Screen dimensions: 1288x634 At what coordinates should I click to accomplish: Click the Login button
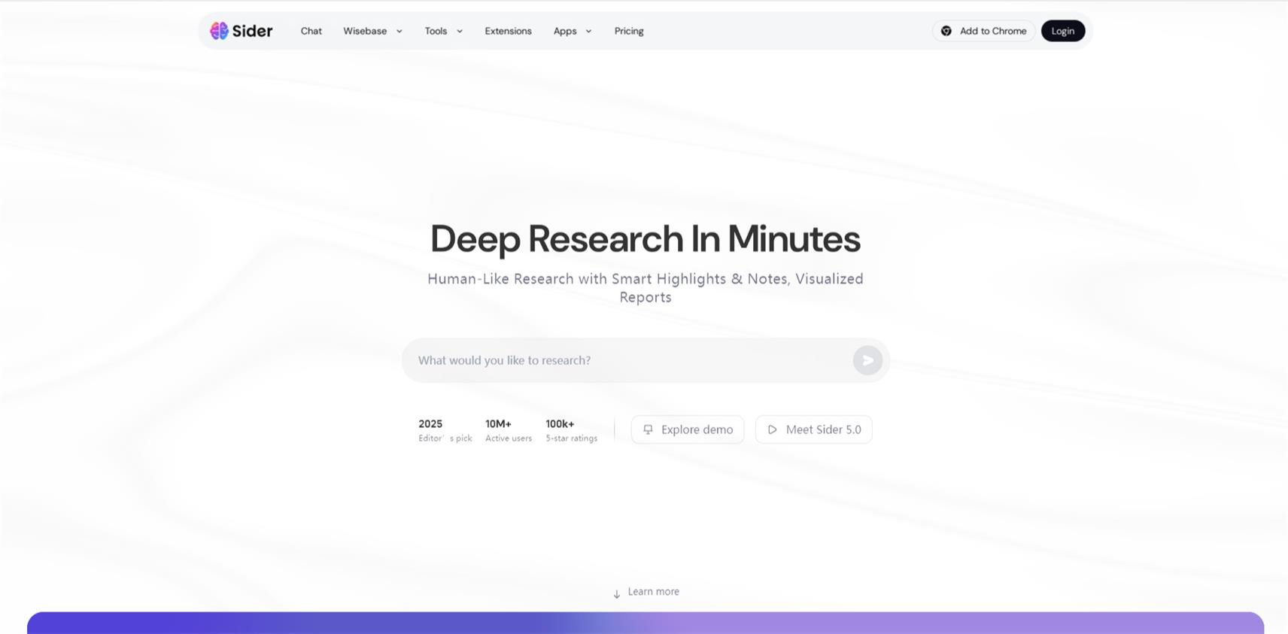(1063, 31)
